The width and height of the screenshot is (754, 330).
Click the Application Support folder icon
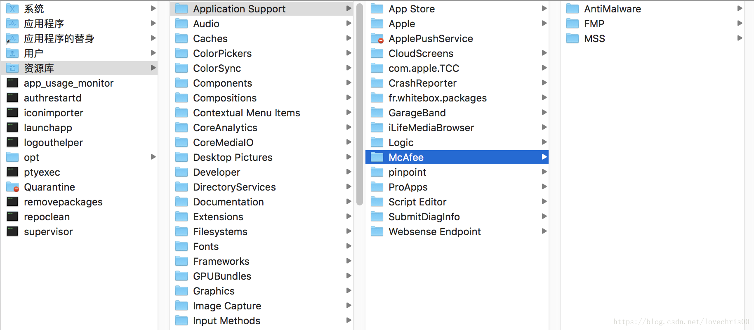pyautogui.click(x=181, y=9)
